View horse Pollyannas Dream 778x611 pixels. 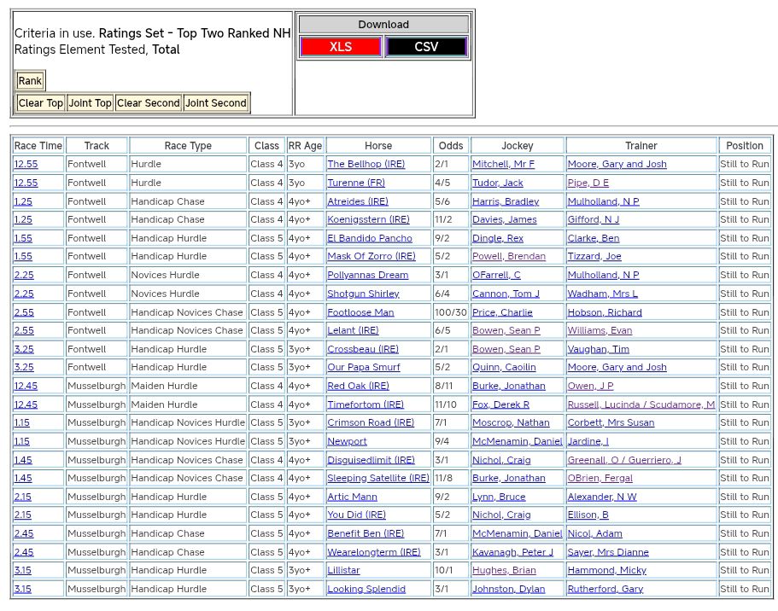pos(367,275)
